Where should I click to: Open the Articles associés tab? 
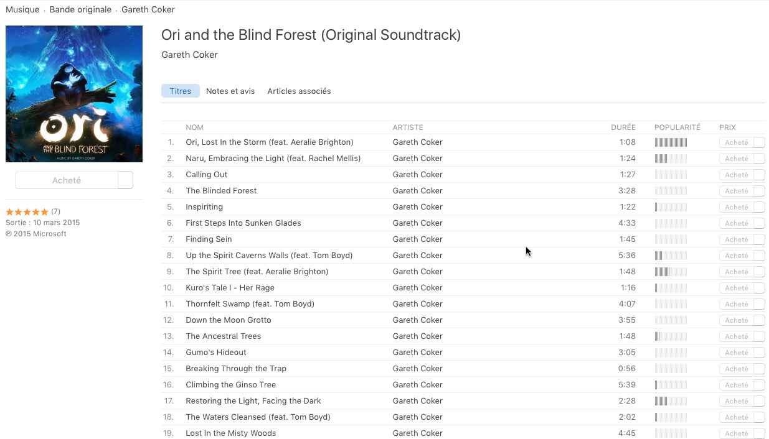[x=299, y=91]
